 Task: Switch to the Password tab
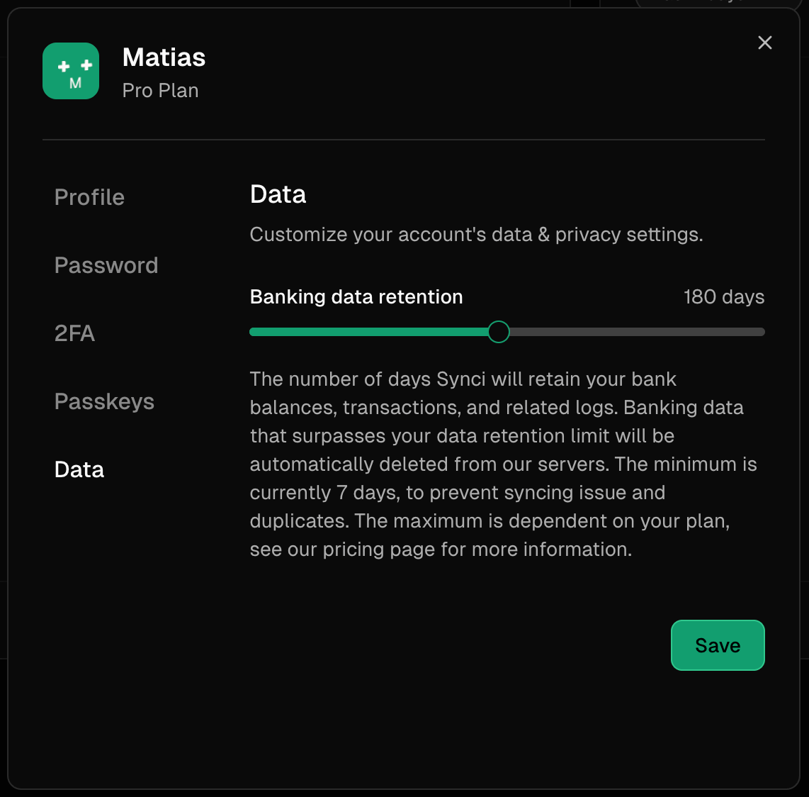pos(106,265)
